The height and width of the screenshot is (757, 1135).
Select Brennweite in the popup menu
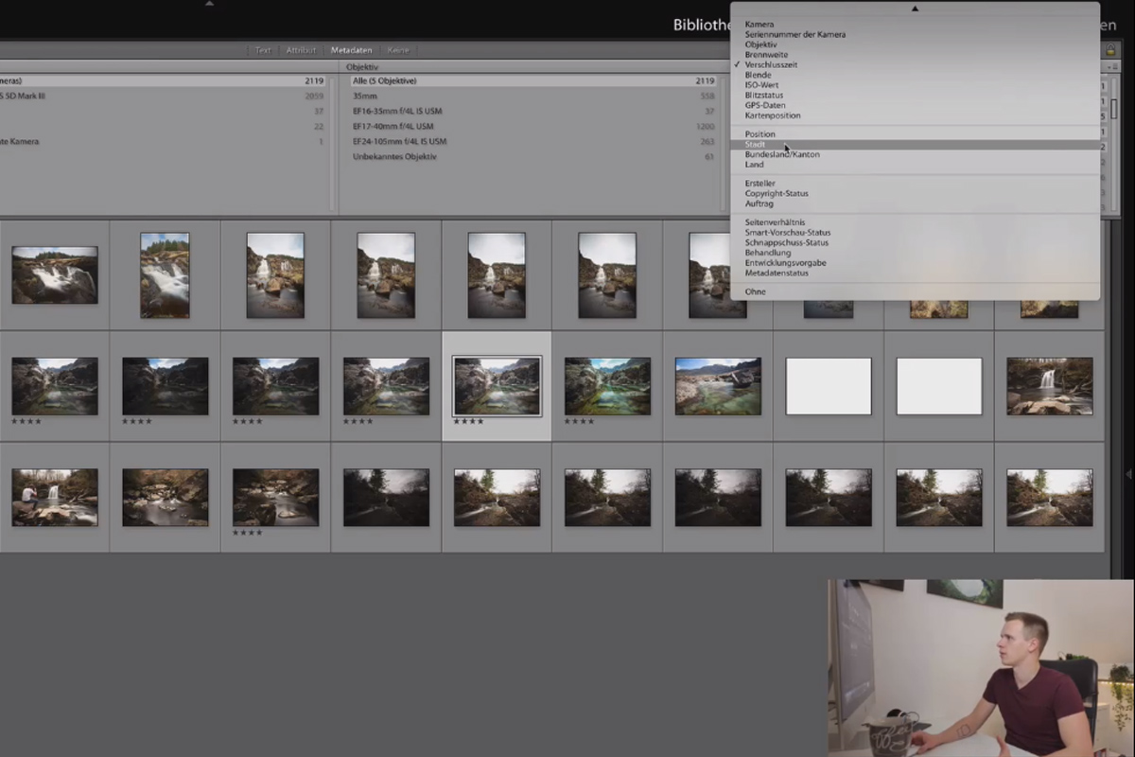tap(915, 55)
